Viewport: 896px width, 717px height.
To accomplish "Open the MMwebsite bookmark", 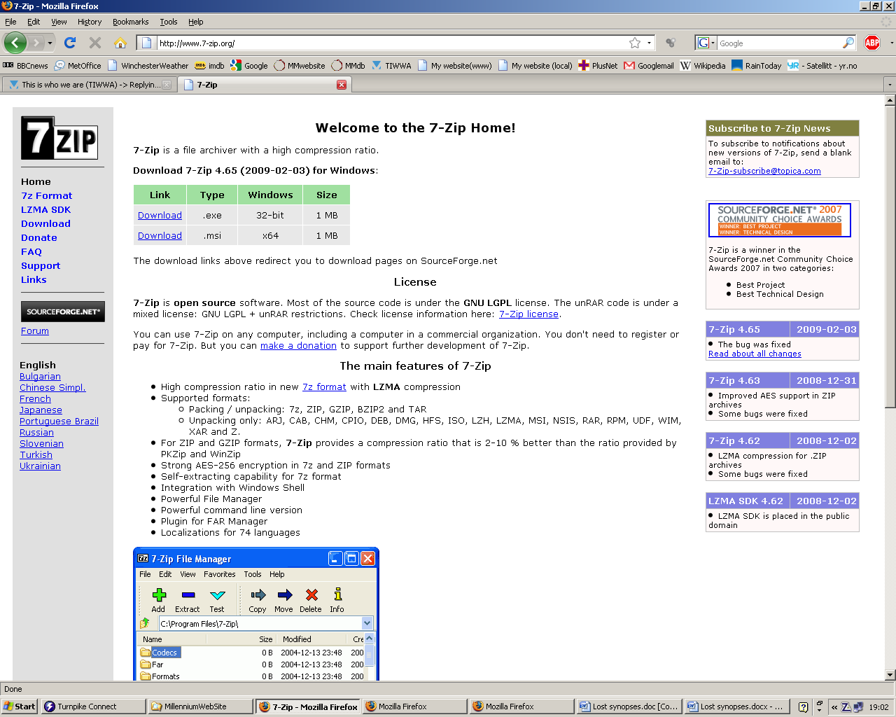I will coord(300,66).
